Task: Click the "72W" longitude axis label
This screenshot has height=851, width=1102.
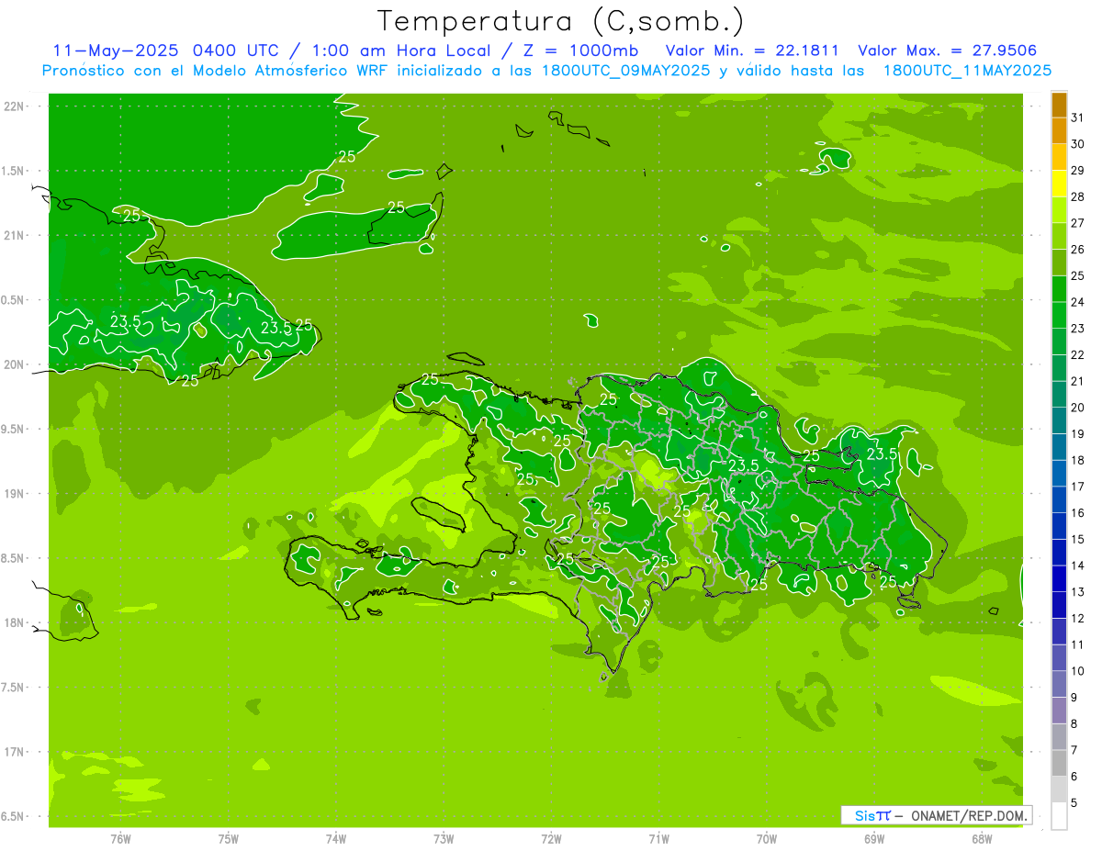Action: coord(551,839)
